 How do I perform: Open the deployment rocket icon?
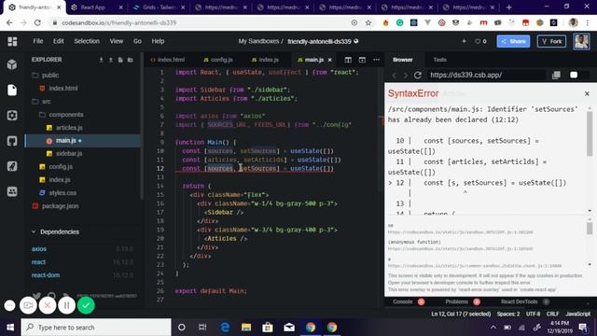click(x=12, y=166)
